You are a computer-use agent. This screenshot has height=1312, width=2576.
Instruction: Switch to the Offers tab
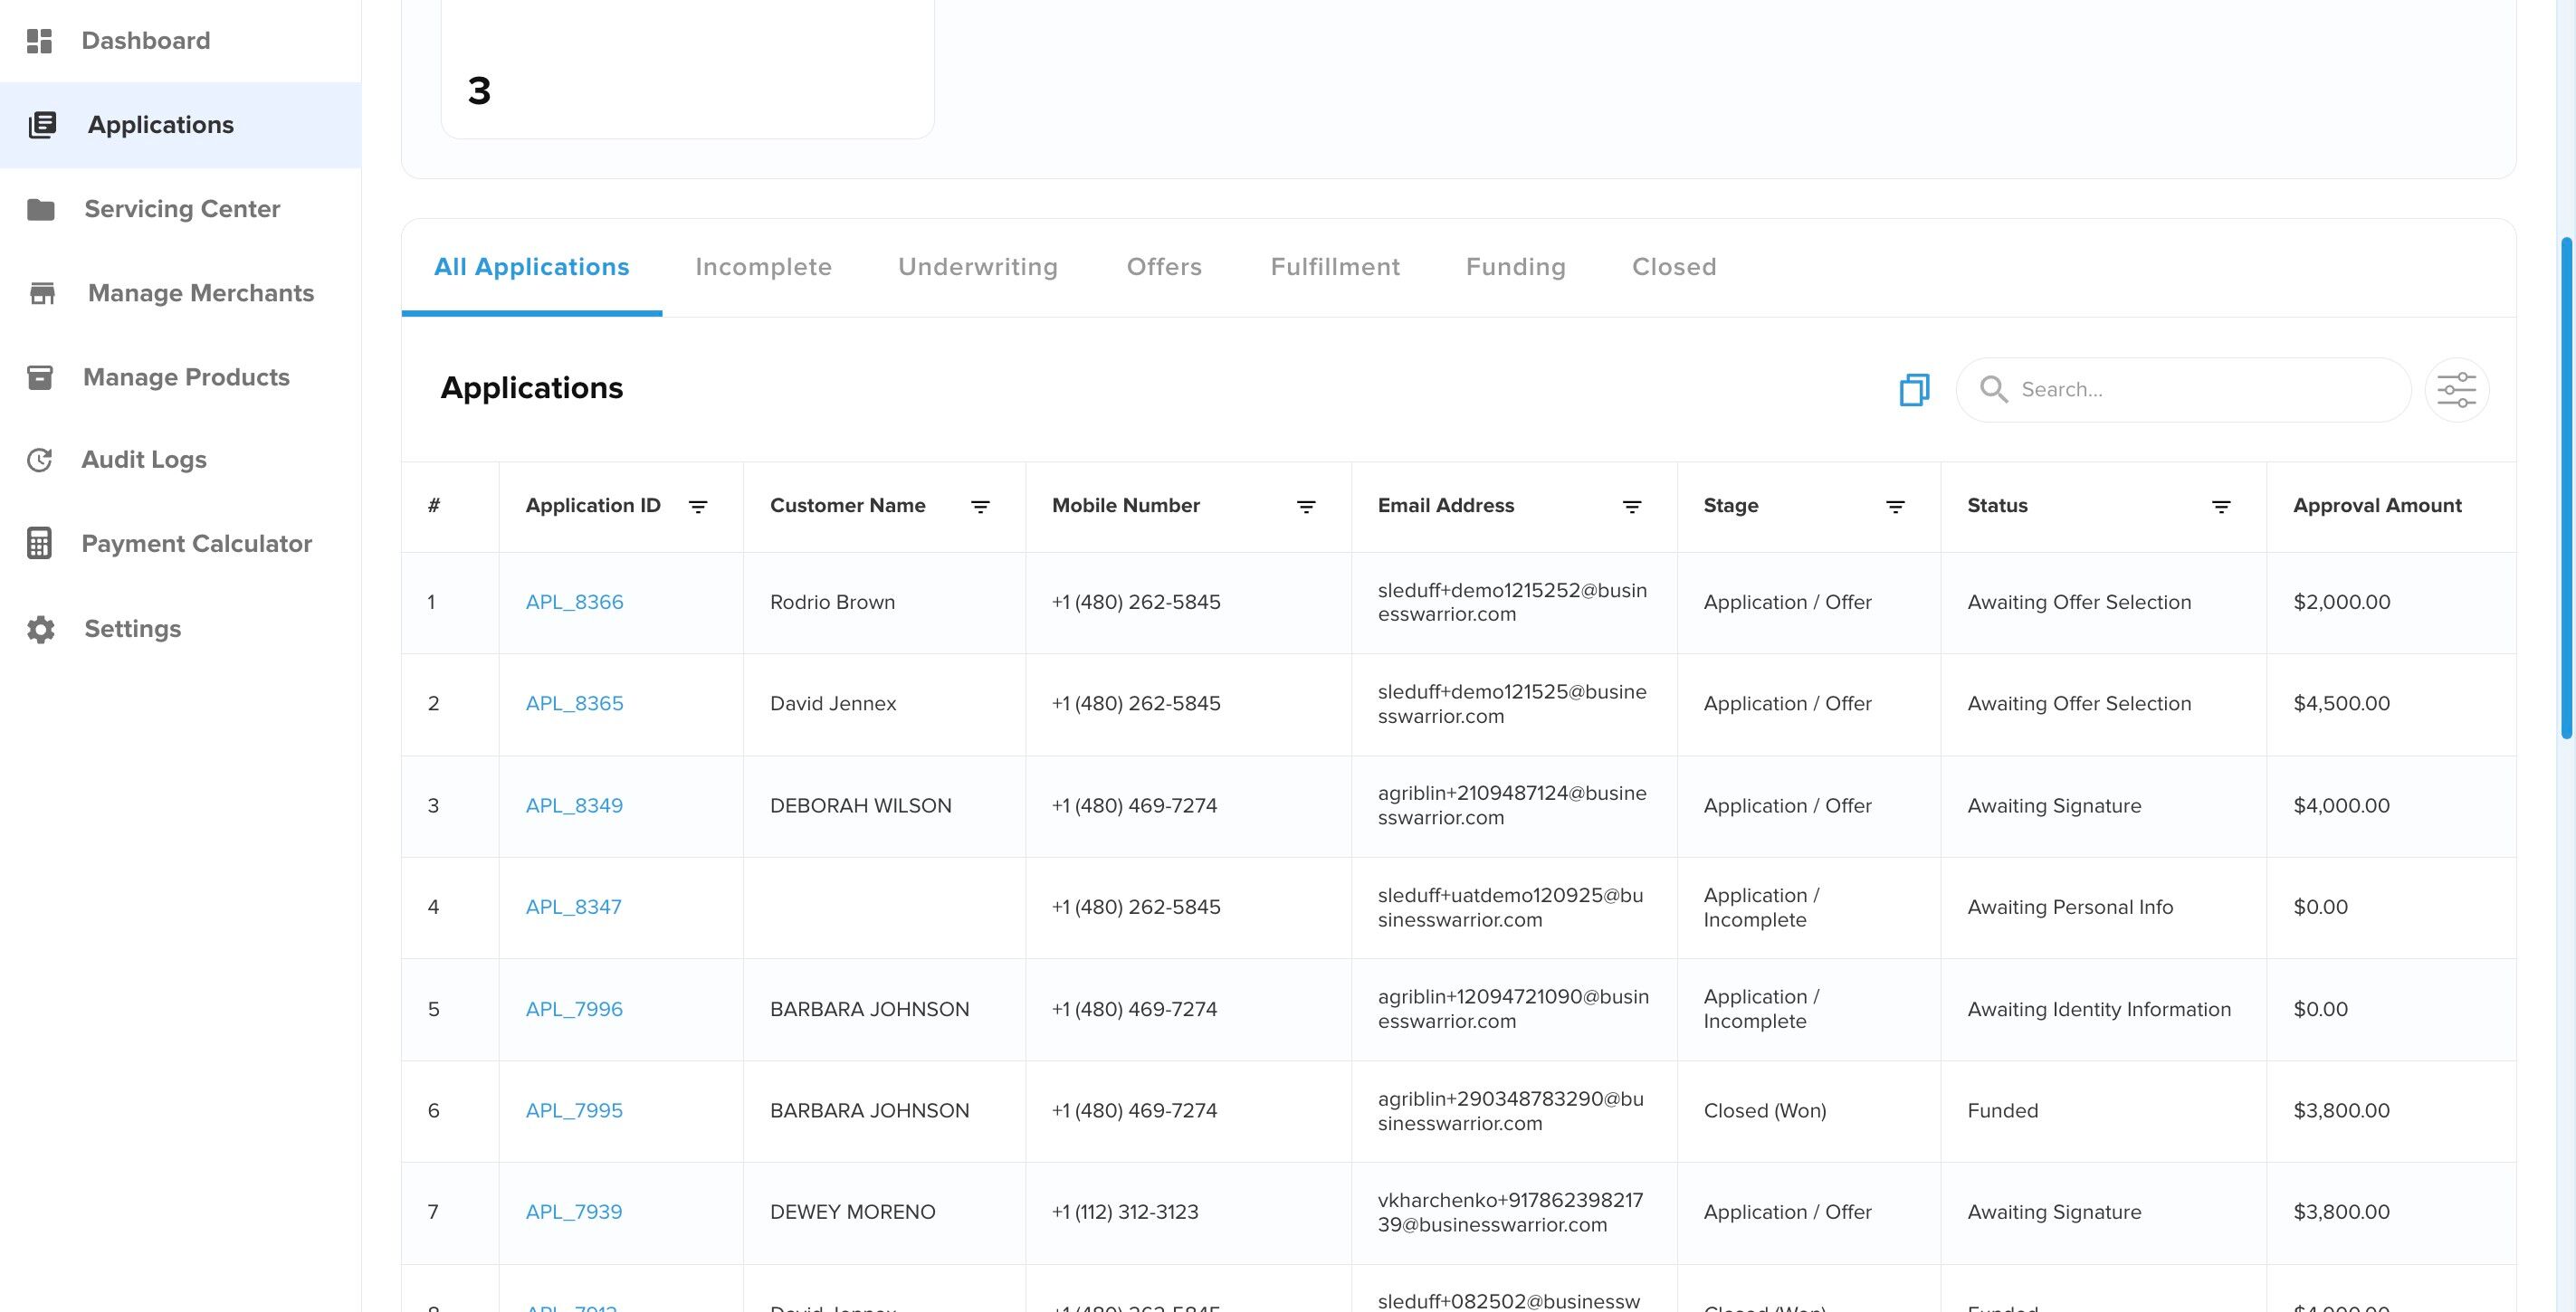(x=1164, y=267)
